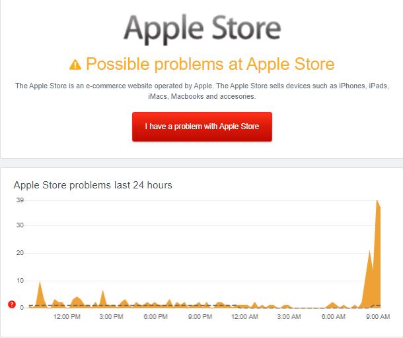Image resolution: width=403 pixels, height=338 pixels.
Task: Click the 12:00 PM time axis label
Action: tap(67, 317)
